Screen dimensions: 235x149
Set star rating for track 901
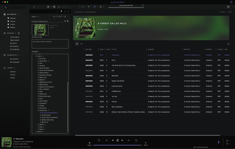coord(89,71)
